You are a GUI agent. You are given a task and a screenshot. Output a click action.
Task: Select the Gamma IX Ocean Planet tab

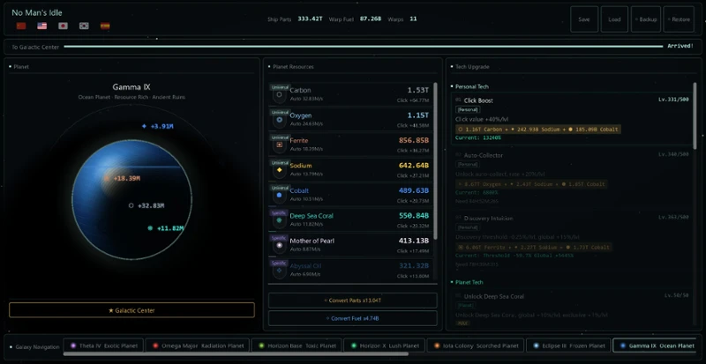tap(655, 345)
